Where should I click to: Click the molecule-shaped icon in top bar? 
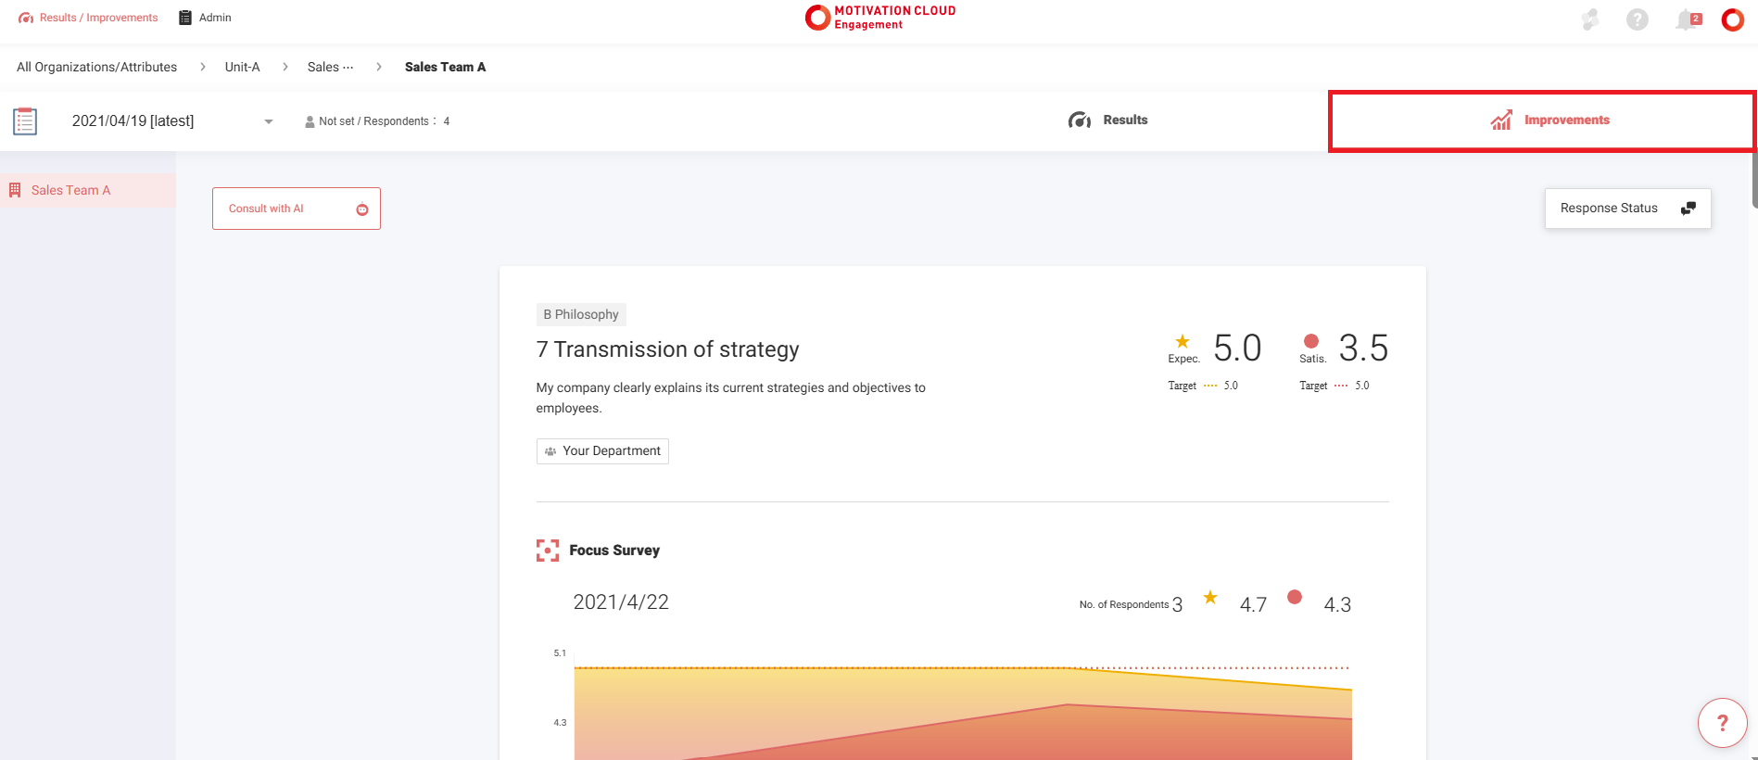[x=1590, y=19]
